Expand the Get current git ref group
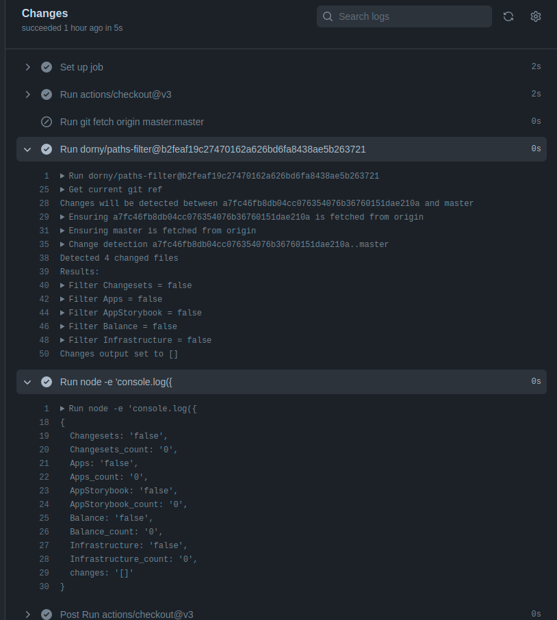 click(111, 190)
